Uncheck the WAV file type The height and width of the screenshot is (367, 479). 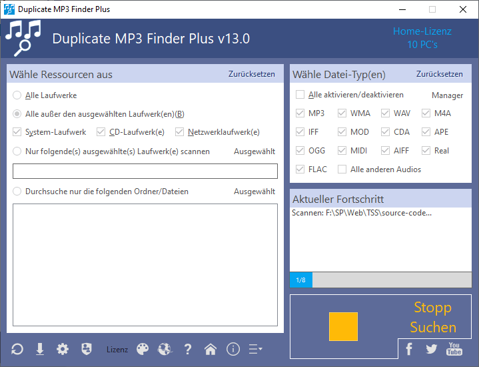(x=385, y=113)
